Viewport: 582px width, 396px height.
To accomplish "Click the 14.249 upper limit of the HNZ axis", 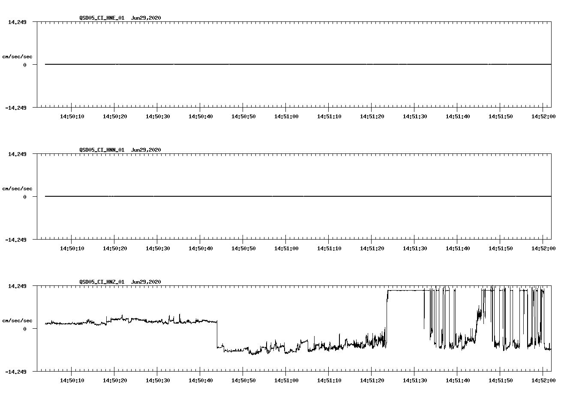I will (17, 286).
